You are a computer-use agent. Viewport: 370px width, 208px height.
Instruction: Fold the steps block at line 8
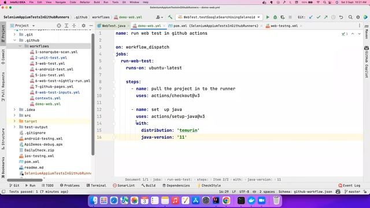[x=114, y=82]
